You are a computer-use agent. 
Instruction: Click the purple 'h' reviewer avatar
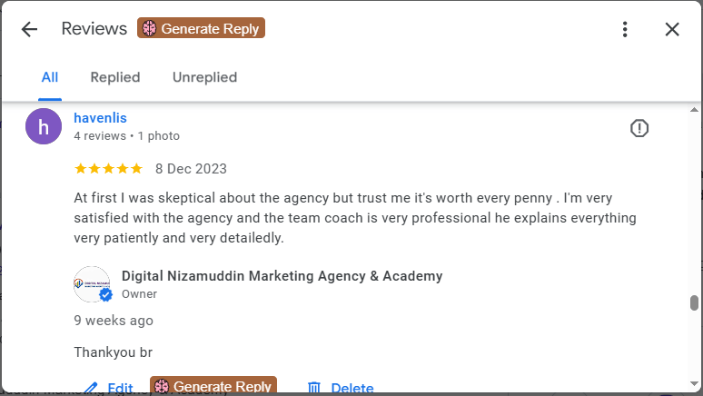point(44,126)
